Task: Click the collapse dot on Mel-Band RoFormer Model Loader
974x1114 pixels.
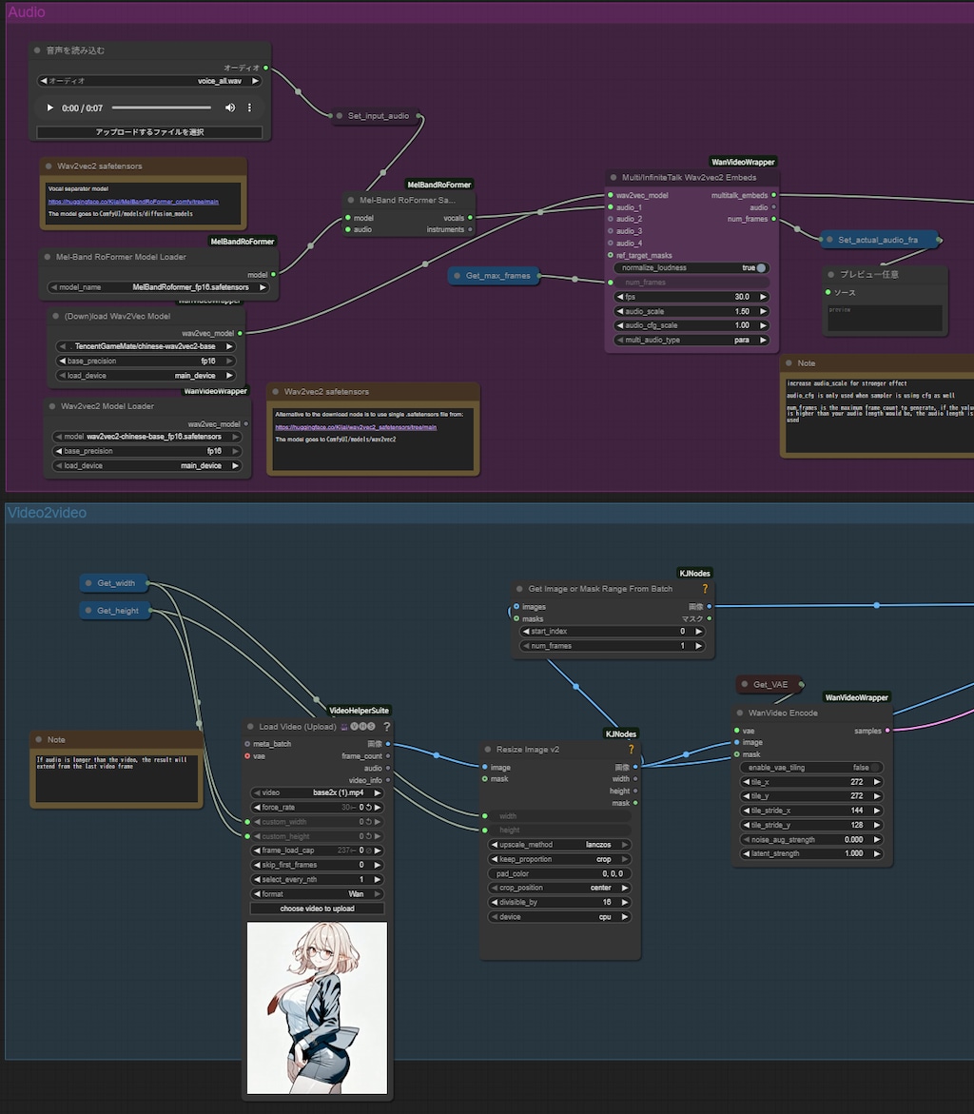Action: 49,257
